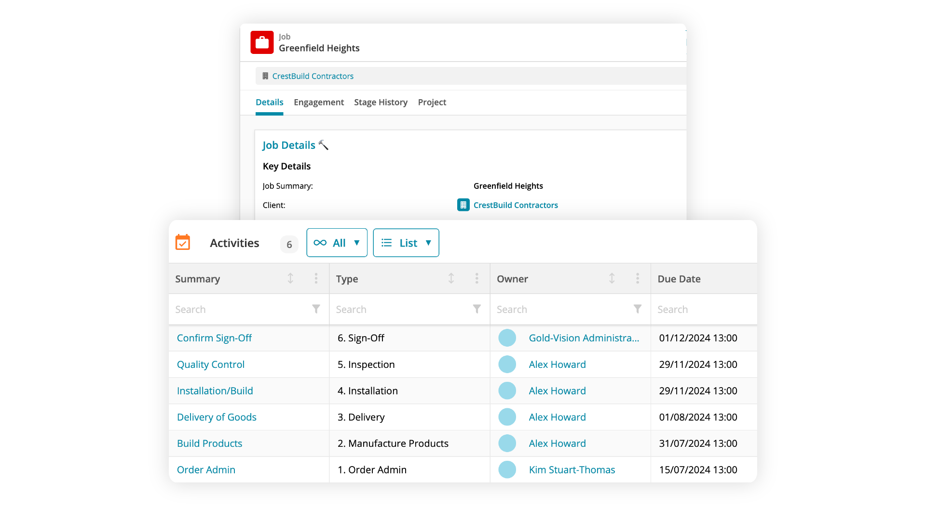Open the Stage History tab
The image size is (926, 520).
pos(381,102)
